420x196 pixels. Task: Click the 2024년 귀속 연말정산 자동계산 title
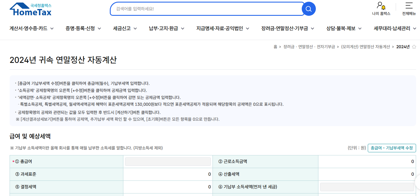point(63,60)
